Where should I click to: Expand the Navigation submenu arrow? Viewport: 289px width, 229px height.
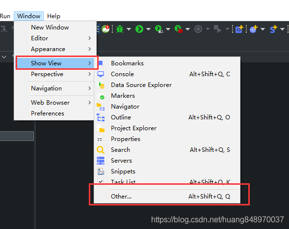[x=90, y=88]
